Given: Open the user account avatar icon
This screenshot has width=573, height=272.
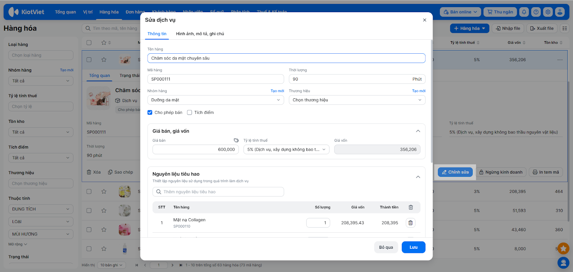Looking at the screenshot, I should [x=560, y=12].
